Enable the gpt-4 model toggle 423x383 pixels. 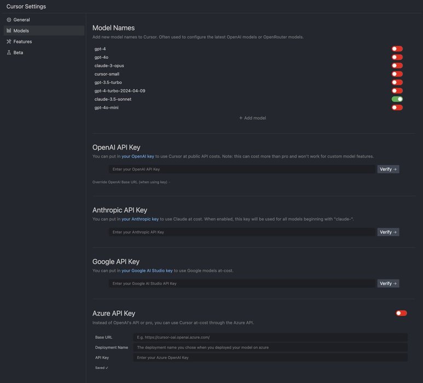click(397, 49)
